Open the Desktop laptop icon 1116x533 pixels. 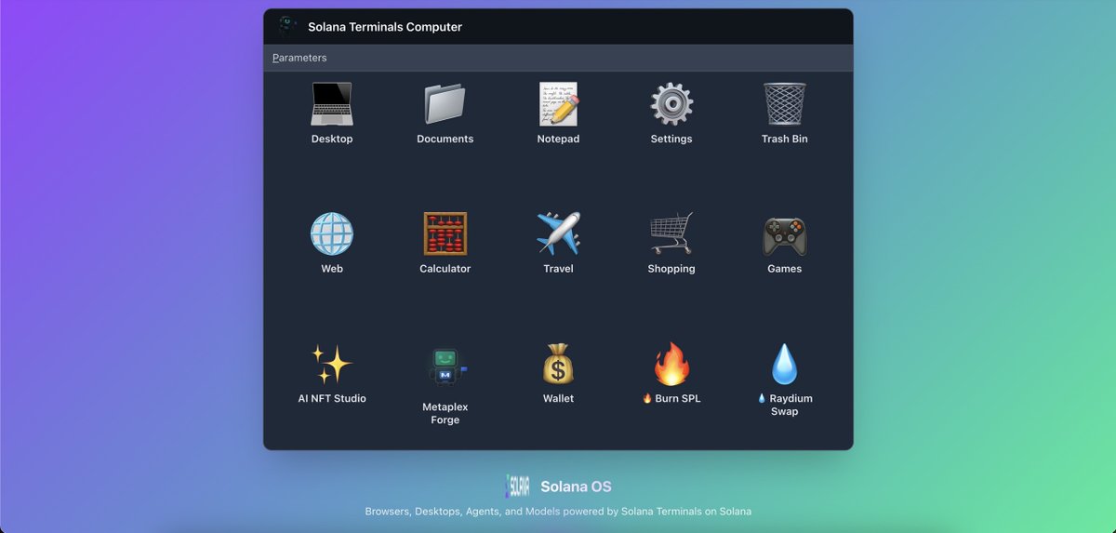click(x=332, y=103)
